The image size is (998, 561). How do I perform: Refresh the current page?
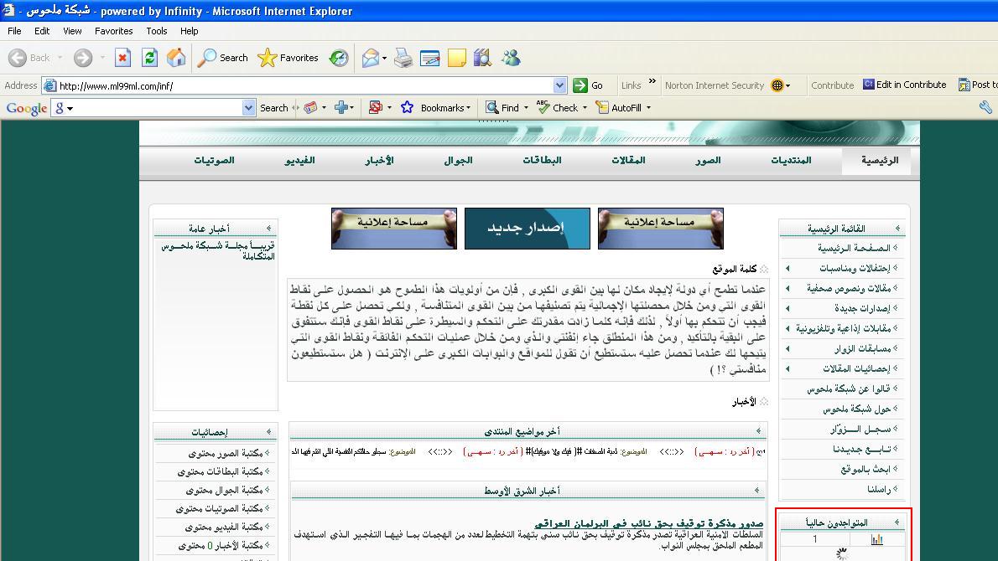149,58
